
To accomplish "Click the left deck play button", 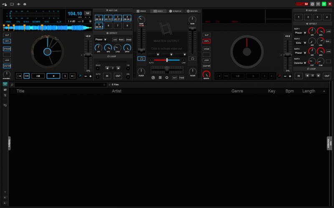I will 53,76.
